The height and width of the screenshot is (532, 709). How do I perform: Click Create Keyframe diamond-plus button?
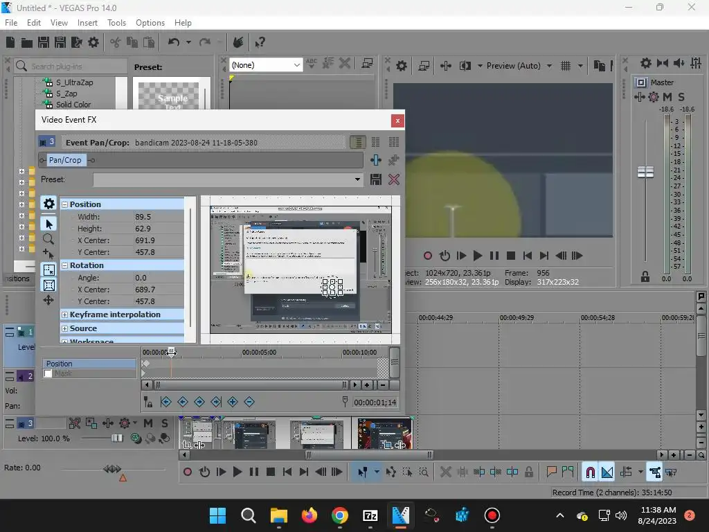click(x=233, y=402)
